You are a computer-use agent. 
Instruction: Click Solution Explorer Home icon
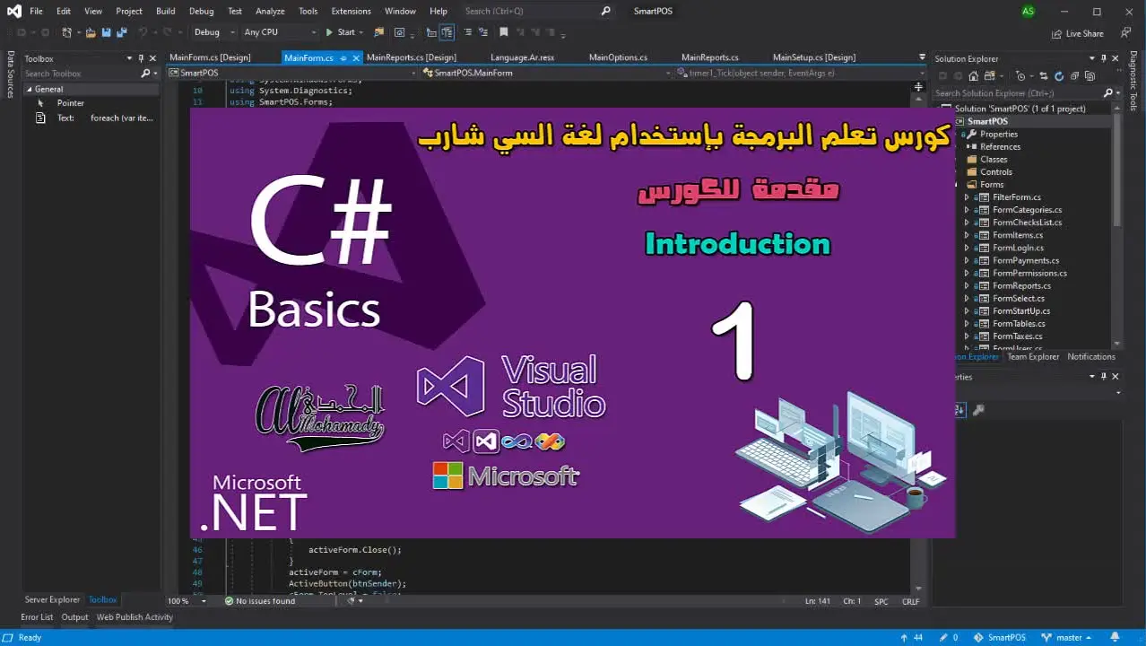click(x=974, y=76)
